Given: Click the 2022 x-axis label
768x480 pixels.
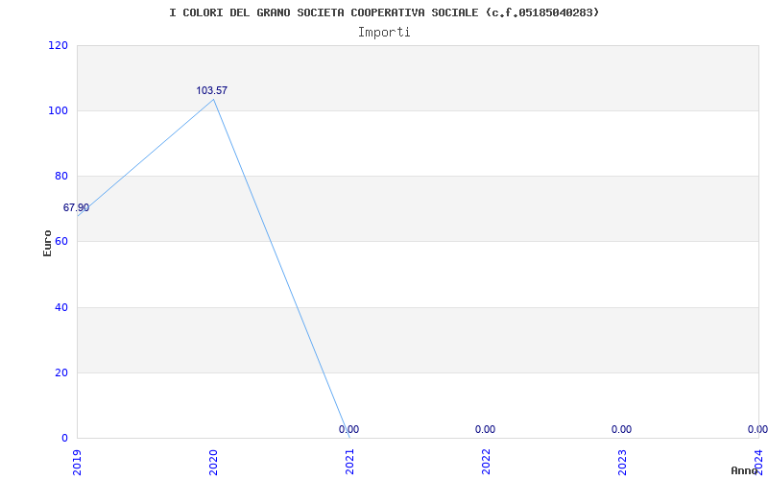Looking at the screenshot, I should coord(486,463).
